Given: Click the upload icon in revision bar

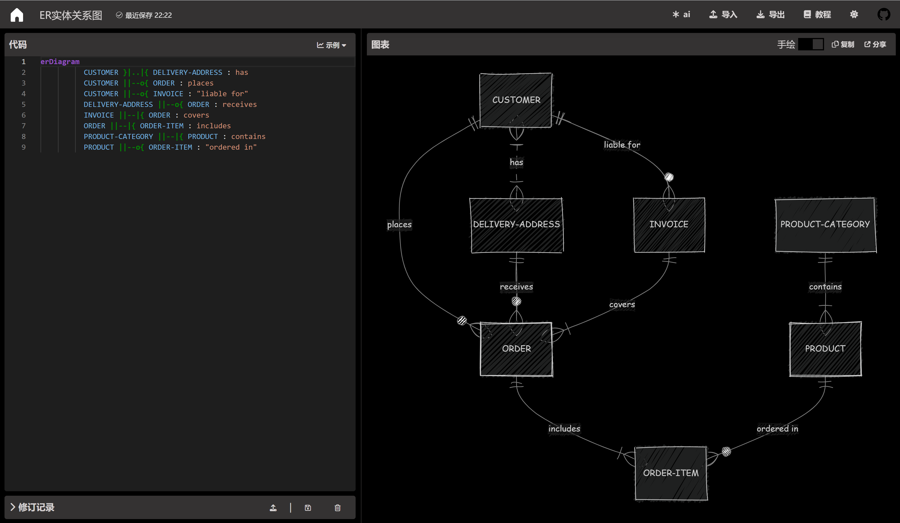Looking at the screenshot, I should (x=273, y=507).
